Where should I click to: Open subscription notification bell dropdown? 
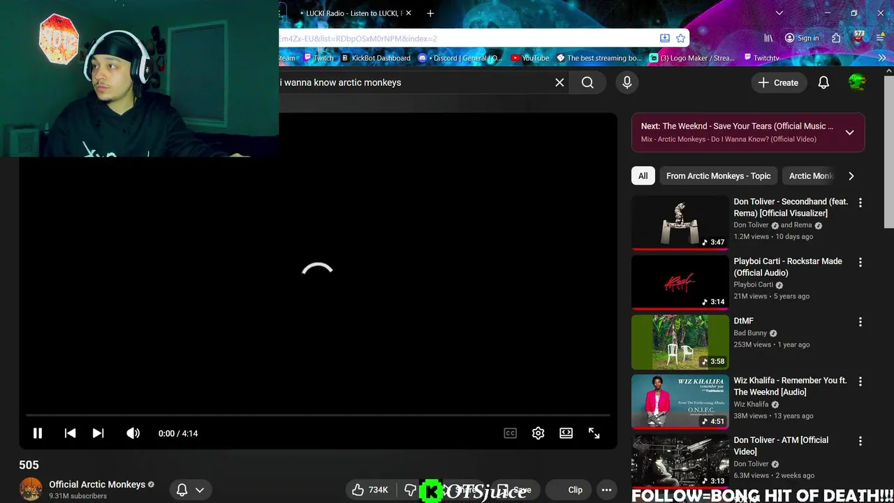[190, 490]
